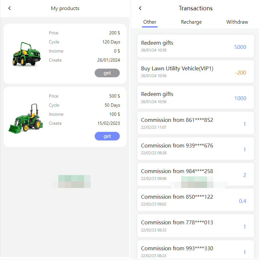The height and width of the screenshot is (260, 262).
Task: Go back from My products screen
Action: (x=9, y=8)
